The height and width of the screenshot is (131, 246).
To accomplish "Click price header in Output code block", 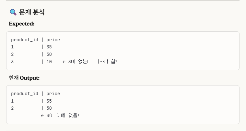I will tap(53, 94).
